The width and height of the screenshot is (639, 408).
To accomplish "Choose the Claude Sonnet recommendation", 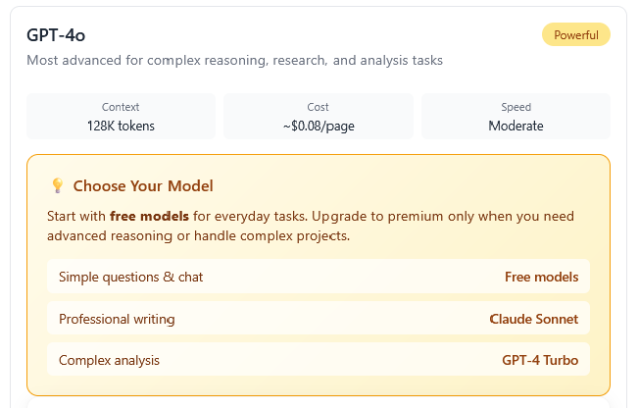I will pyautogui.click(x=533, y=319).
